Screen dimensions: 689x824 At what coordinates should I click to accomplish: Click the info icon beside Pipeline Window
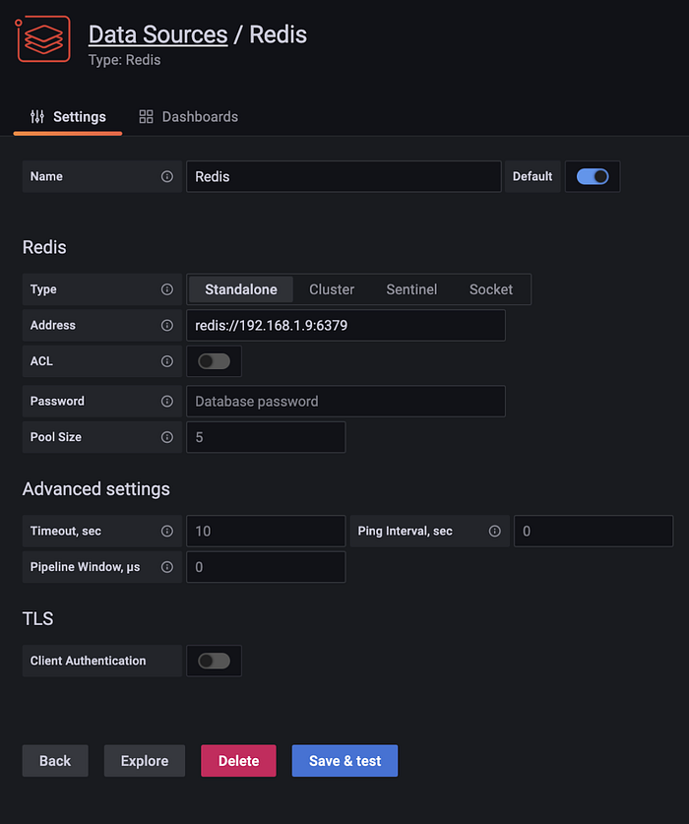click(x=167, y=567)
